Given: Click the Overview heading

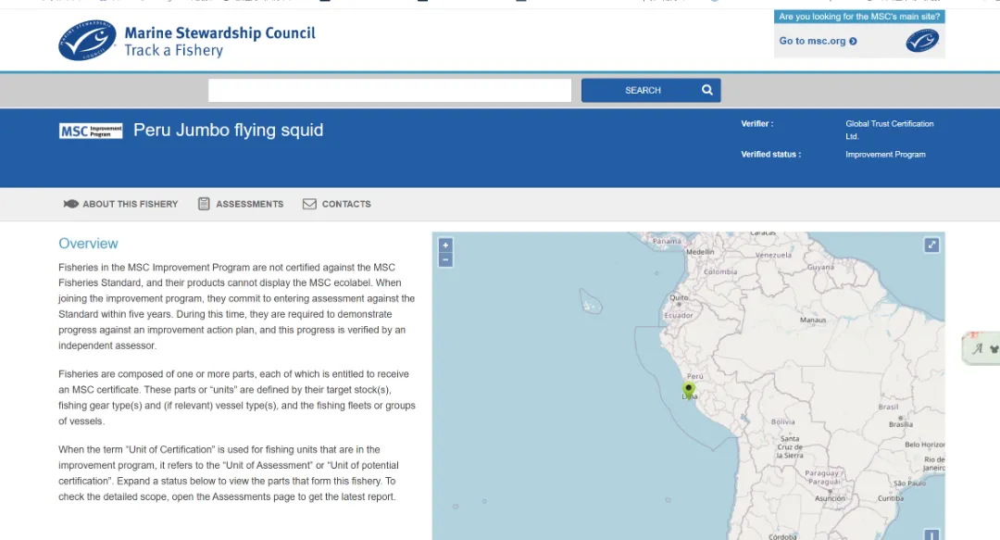Looking at the screenshot, I should 88,244.
